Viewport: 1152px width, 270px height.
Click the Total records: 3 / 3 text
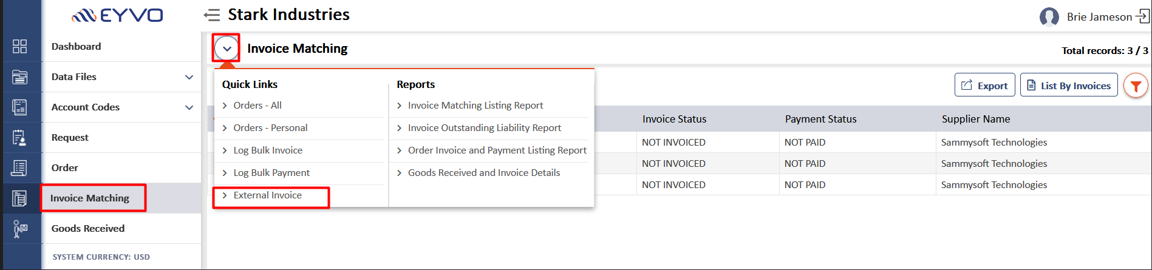(1105, 51)
